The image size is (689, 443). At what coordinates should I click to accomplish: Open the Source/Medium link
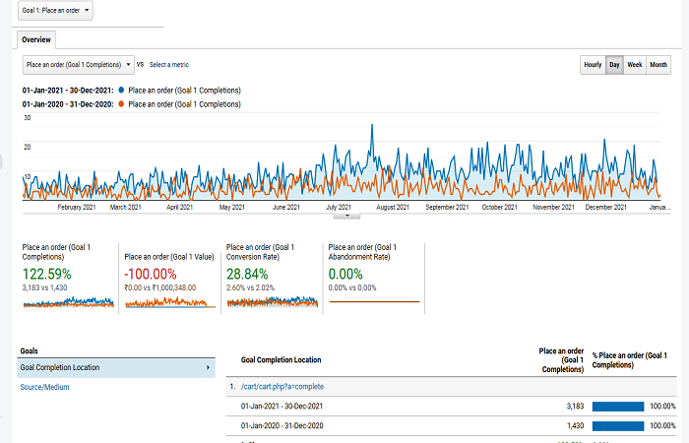tap(44, 387)
